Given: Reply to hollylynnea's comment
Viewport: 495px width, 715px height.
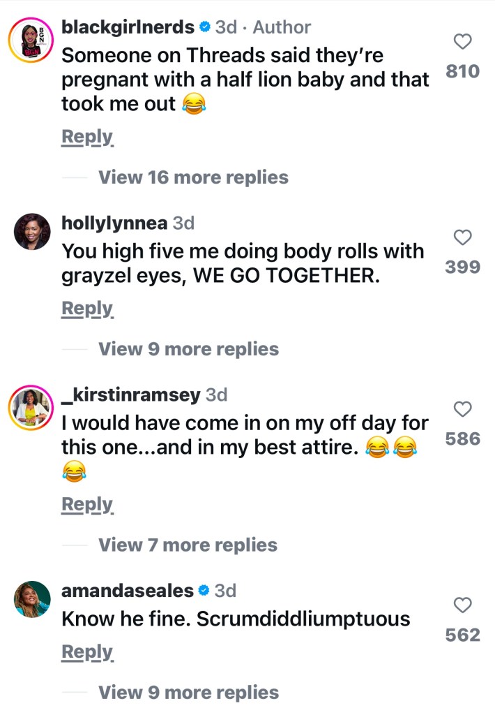Looking at the screenshot, I should (87, 308).
